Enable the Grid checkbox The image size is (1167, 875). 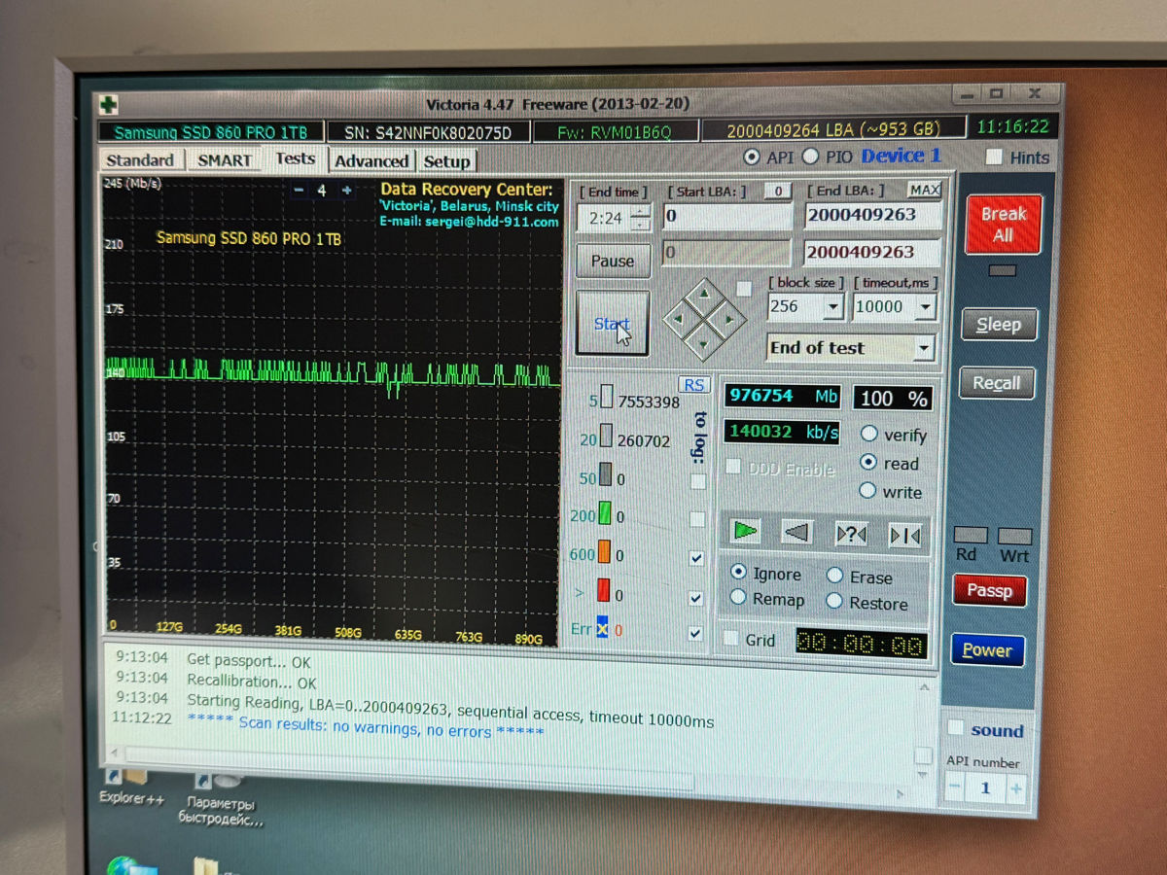[731, 639]
